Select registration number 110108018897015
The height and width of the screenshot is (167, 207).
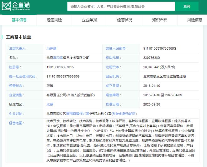point(60,67)
